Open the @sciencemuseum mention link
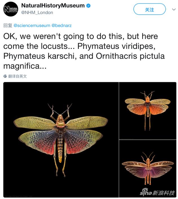This screenshot has height=199, width=178. [x=32, y=25]
